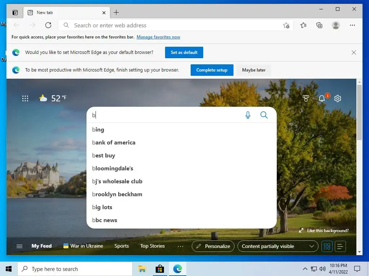Open the notifications bell icon
Image resolution: width=369 pixels, height=276 pixels.
point(322,98)
